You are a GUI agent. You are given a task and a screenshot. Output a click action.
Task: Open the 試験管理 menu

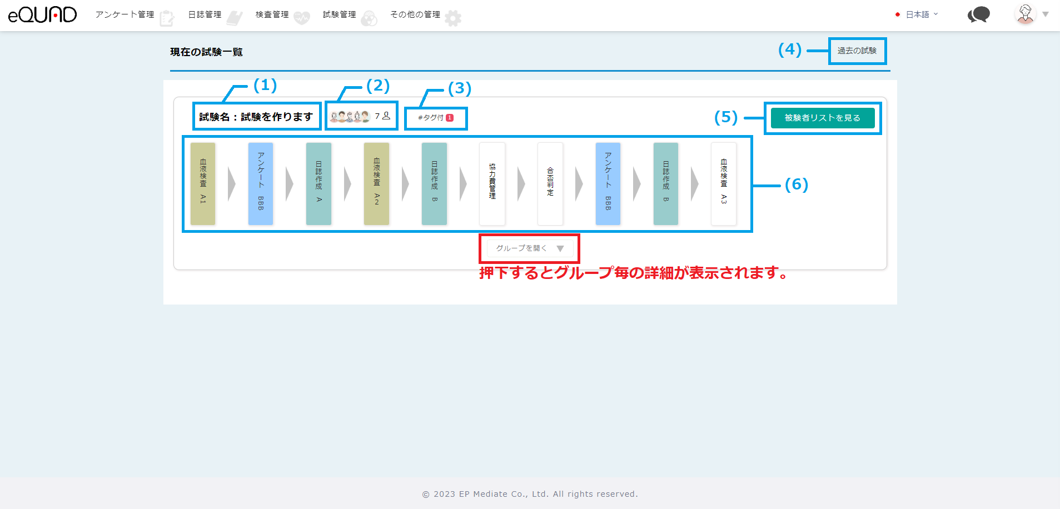pyautogui.click(x=339, y=14)
